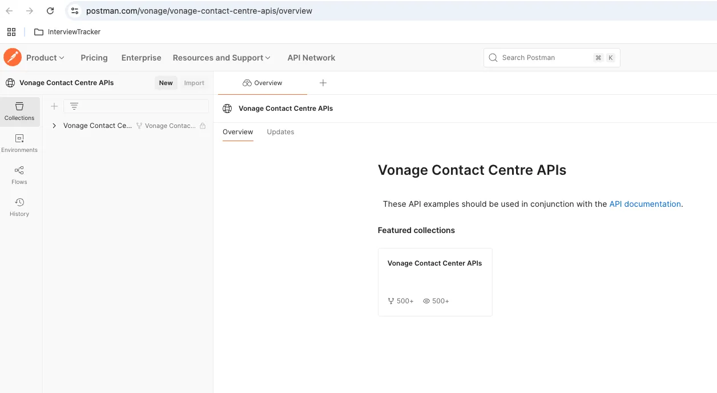Expand the Vonage Contact Center collection tree

click(x=54, y=126)
